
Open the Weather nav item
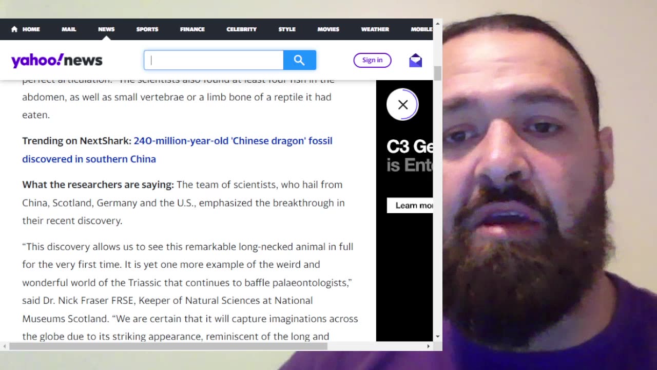[375, 29]
